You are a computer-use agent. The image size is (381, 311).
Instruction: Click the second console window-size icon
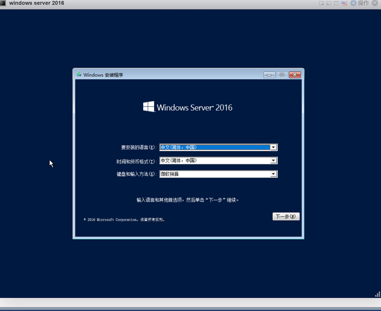pos(329,3)
